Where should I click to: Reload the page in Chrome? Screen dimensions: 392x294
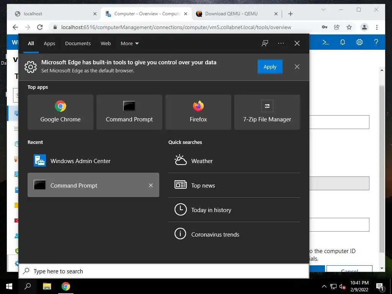40,27
